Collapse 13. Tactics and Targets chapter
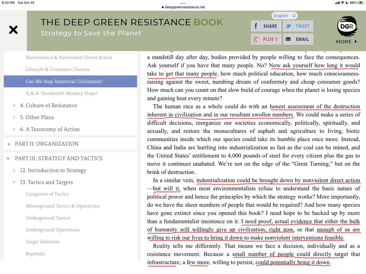The width and height of the screenshot is (366, 274). (14, 182)
